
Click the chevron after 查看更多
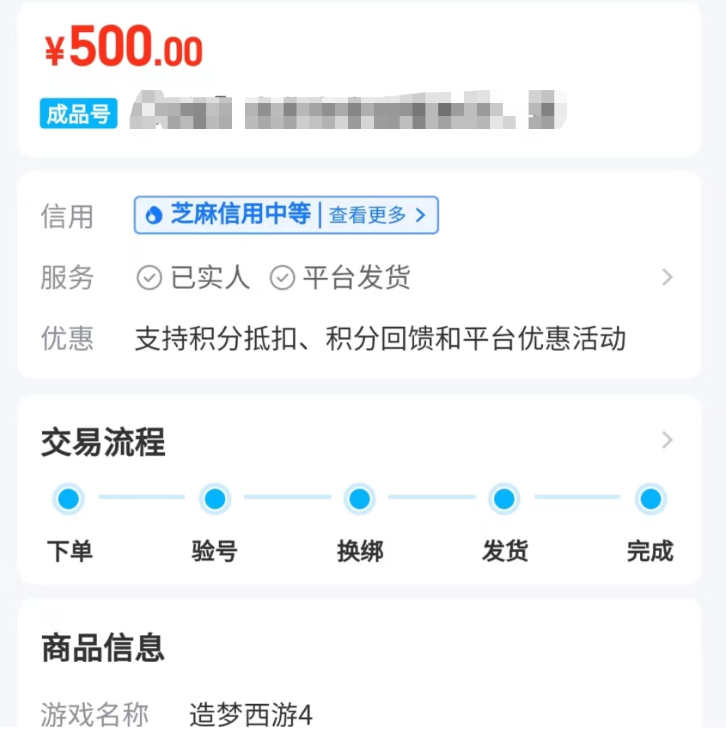421,216
